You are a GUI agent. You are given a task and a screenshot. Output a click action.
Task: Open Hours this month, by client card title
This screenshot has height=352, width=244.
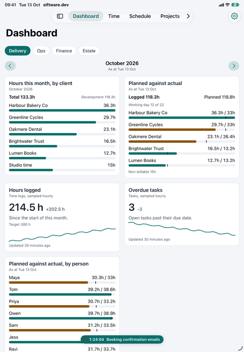coord(41,83)
